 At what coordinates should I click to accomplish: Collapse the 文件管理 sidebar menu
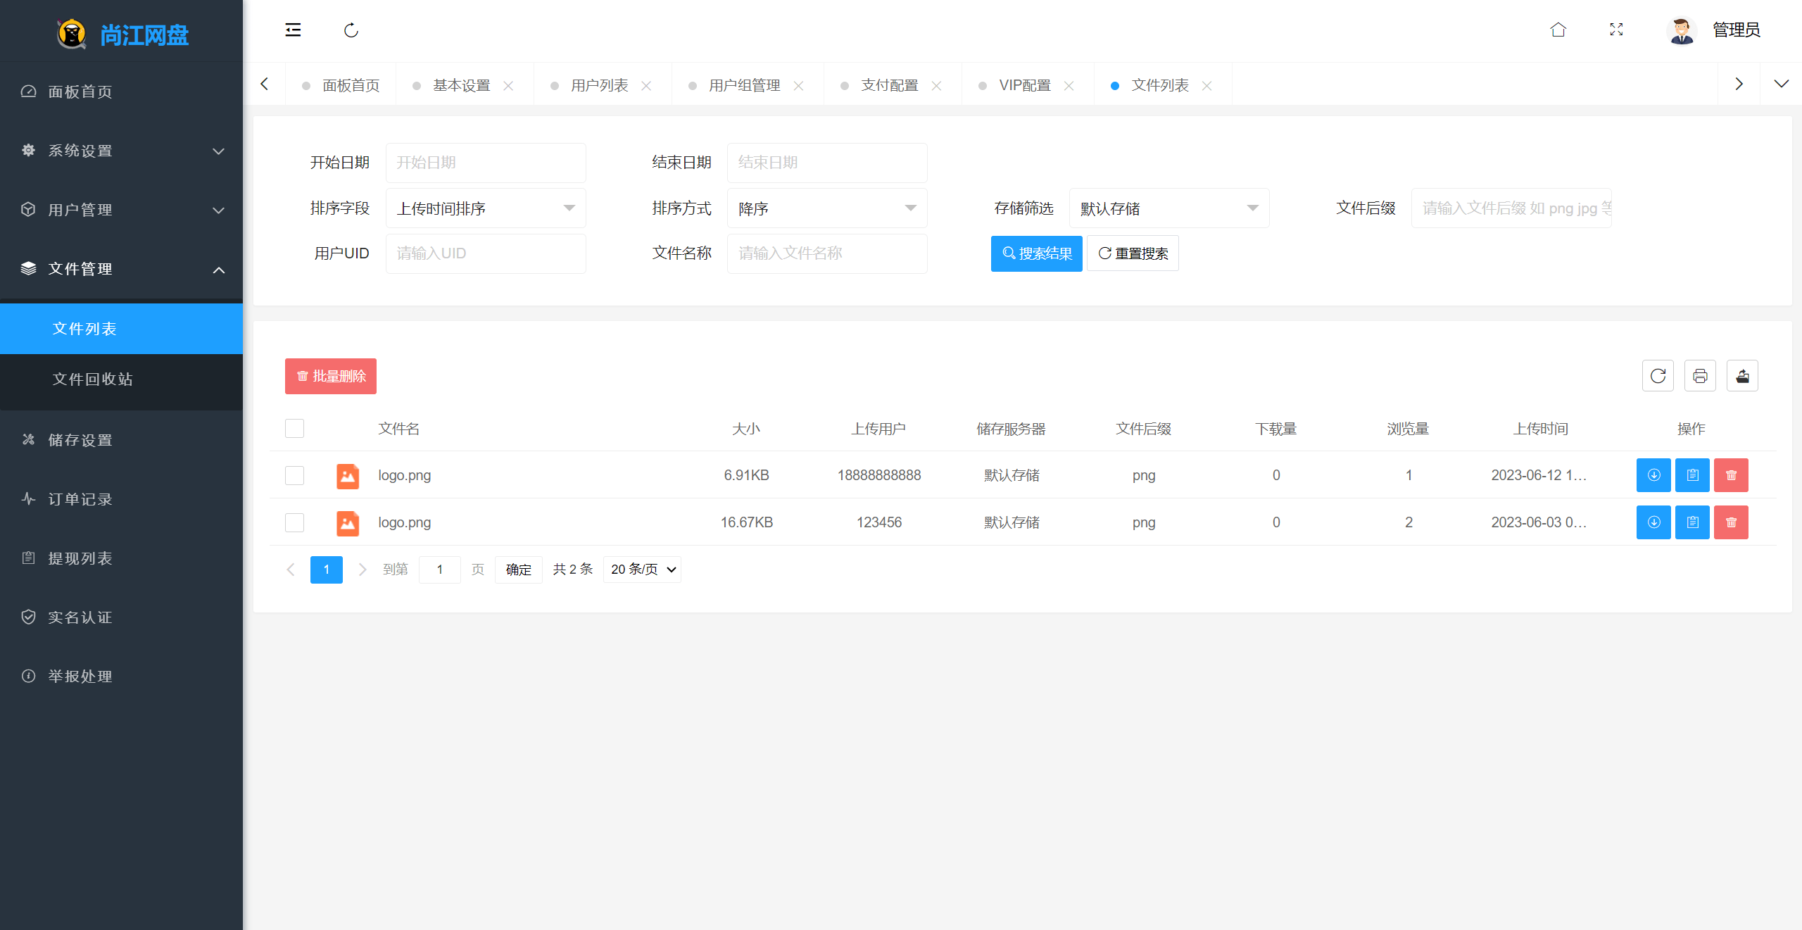[x=121, y=269]
